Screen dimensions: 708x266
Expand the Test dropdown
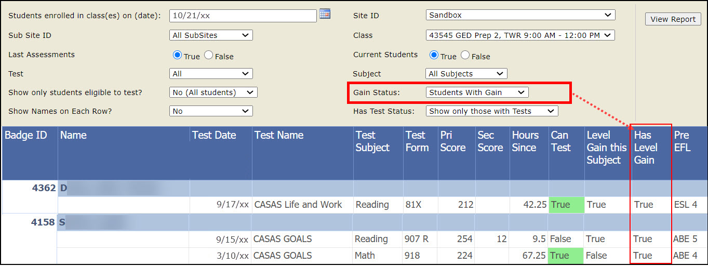click(x=211, y=74)
